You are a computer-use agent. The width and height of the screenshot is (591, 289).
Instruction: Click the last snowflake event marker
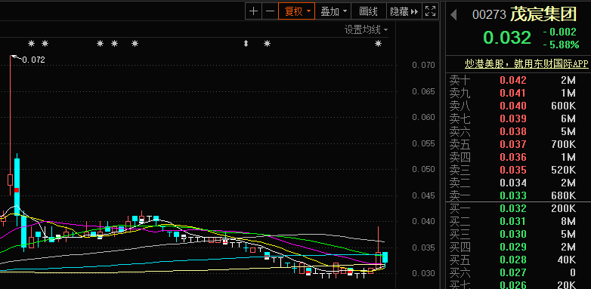click(378, 44)
